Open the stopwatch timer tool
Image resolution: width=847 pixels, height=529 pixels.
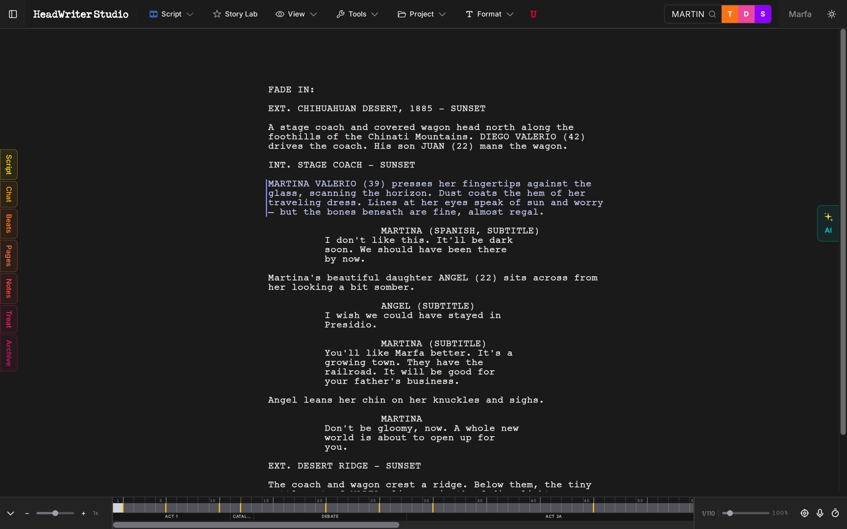click(x=836, y=513)
